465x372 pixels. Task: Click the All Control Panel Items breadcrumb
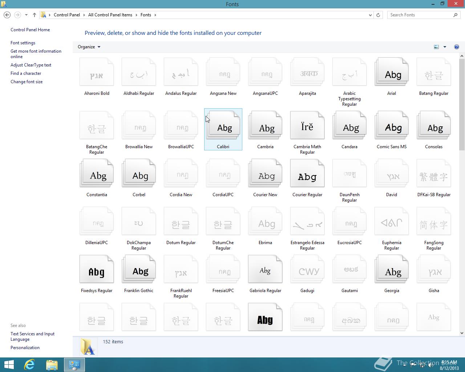tap(110, 15)
